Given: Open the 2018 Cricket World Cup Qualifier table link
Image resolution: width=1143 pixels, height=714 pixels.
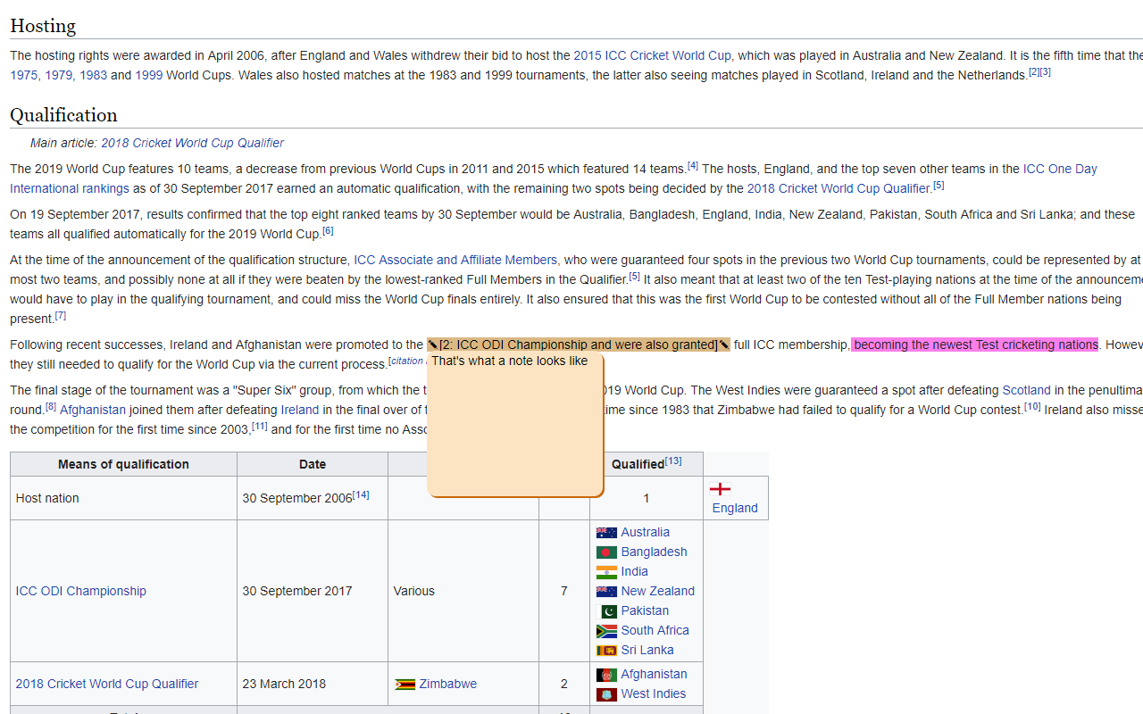Looking at the screenshot, I should 107,684.
